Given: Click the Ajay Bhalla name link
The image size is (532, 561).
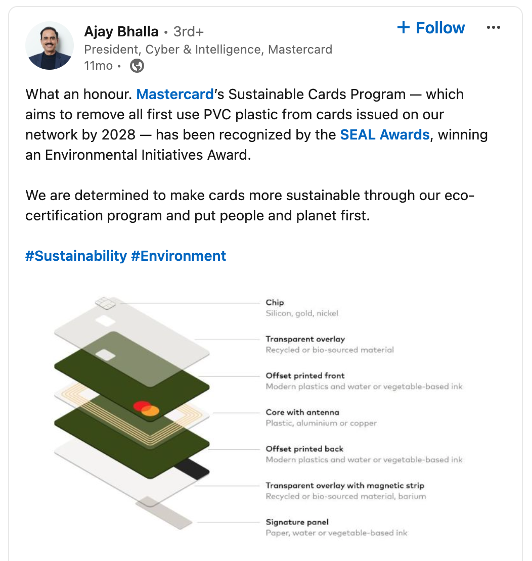Looking at the screenshot, I should pyautogui.click(x=121, y=31).
